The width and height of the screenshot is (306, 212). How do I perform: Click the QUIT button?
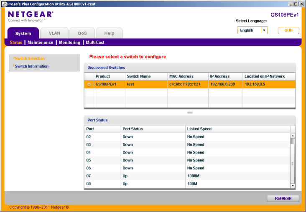pyautogui.click(x=288, y=30)
